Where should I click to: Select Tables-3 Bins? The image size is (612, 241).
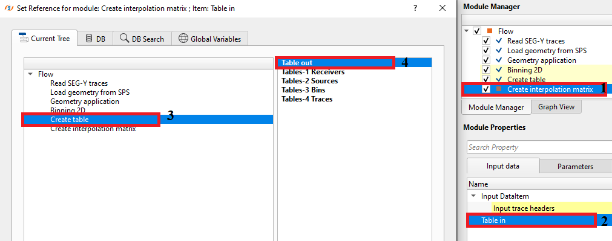pyautogui.click(x=303, y=90)
